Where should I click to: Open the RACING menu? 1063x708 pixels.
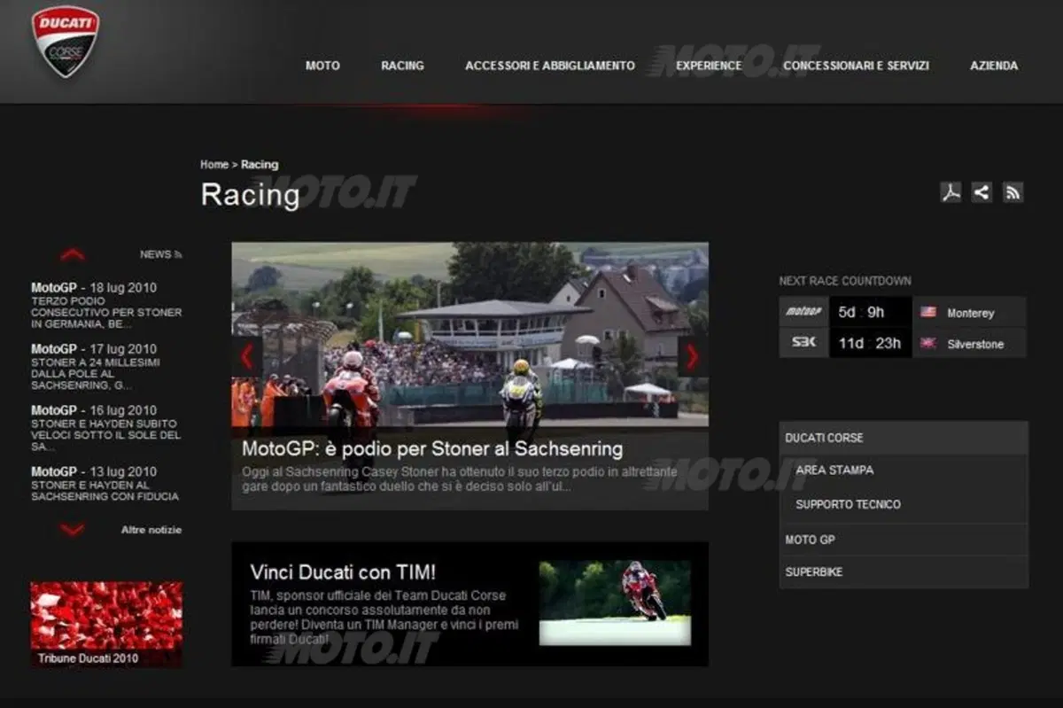(x=402, y=66)
